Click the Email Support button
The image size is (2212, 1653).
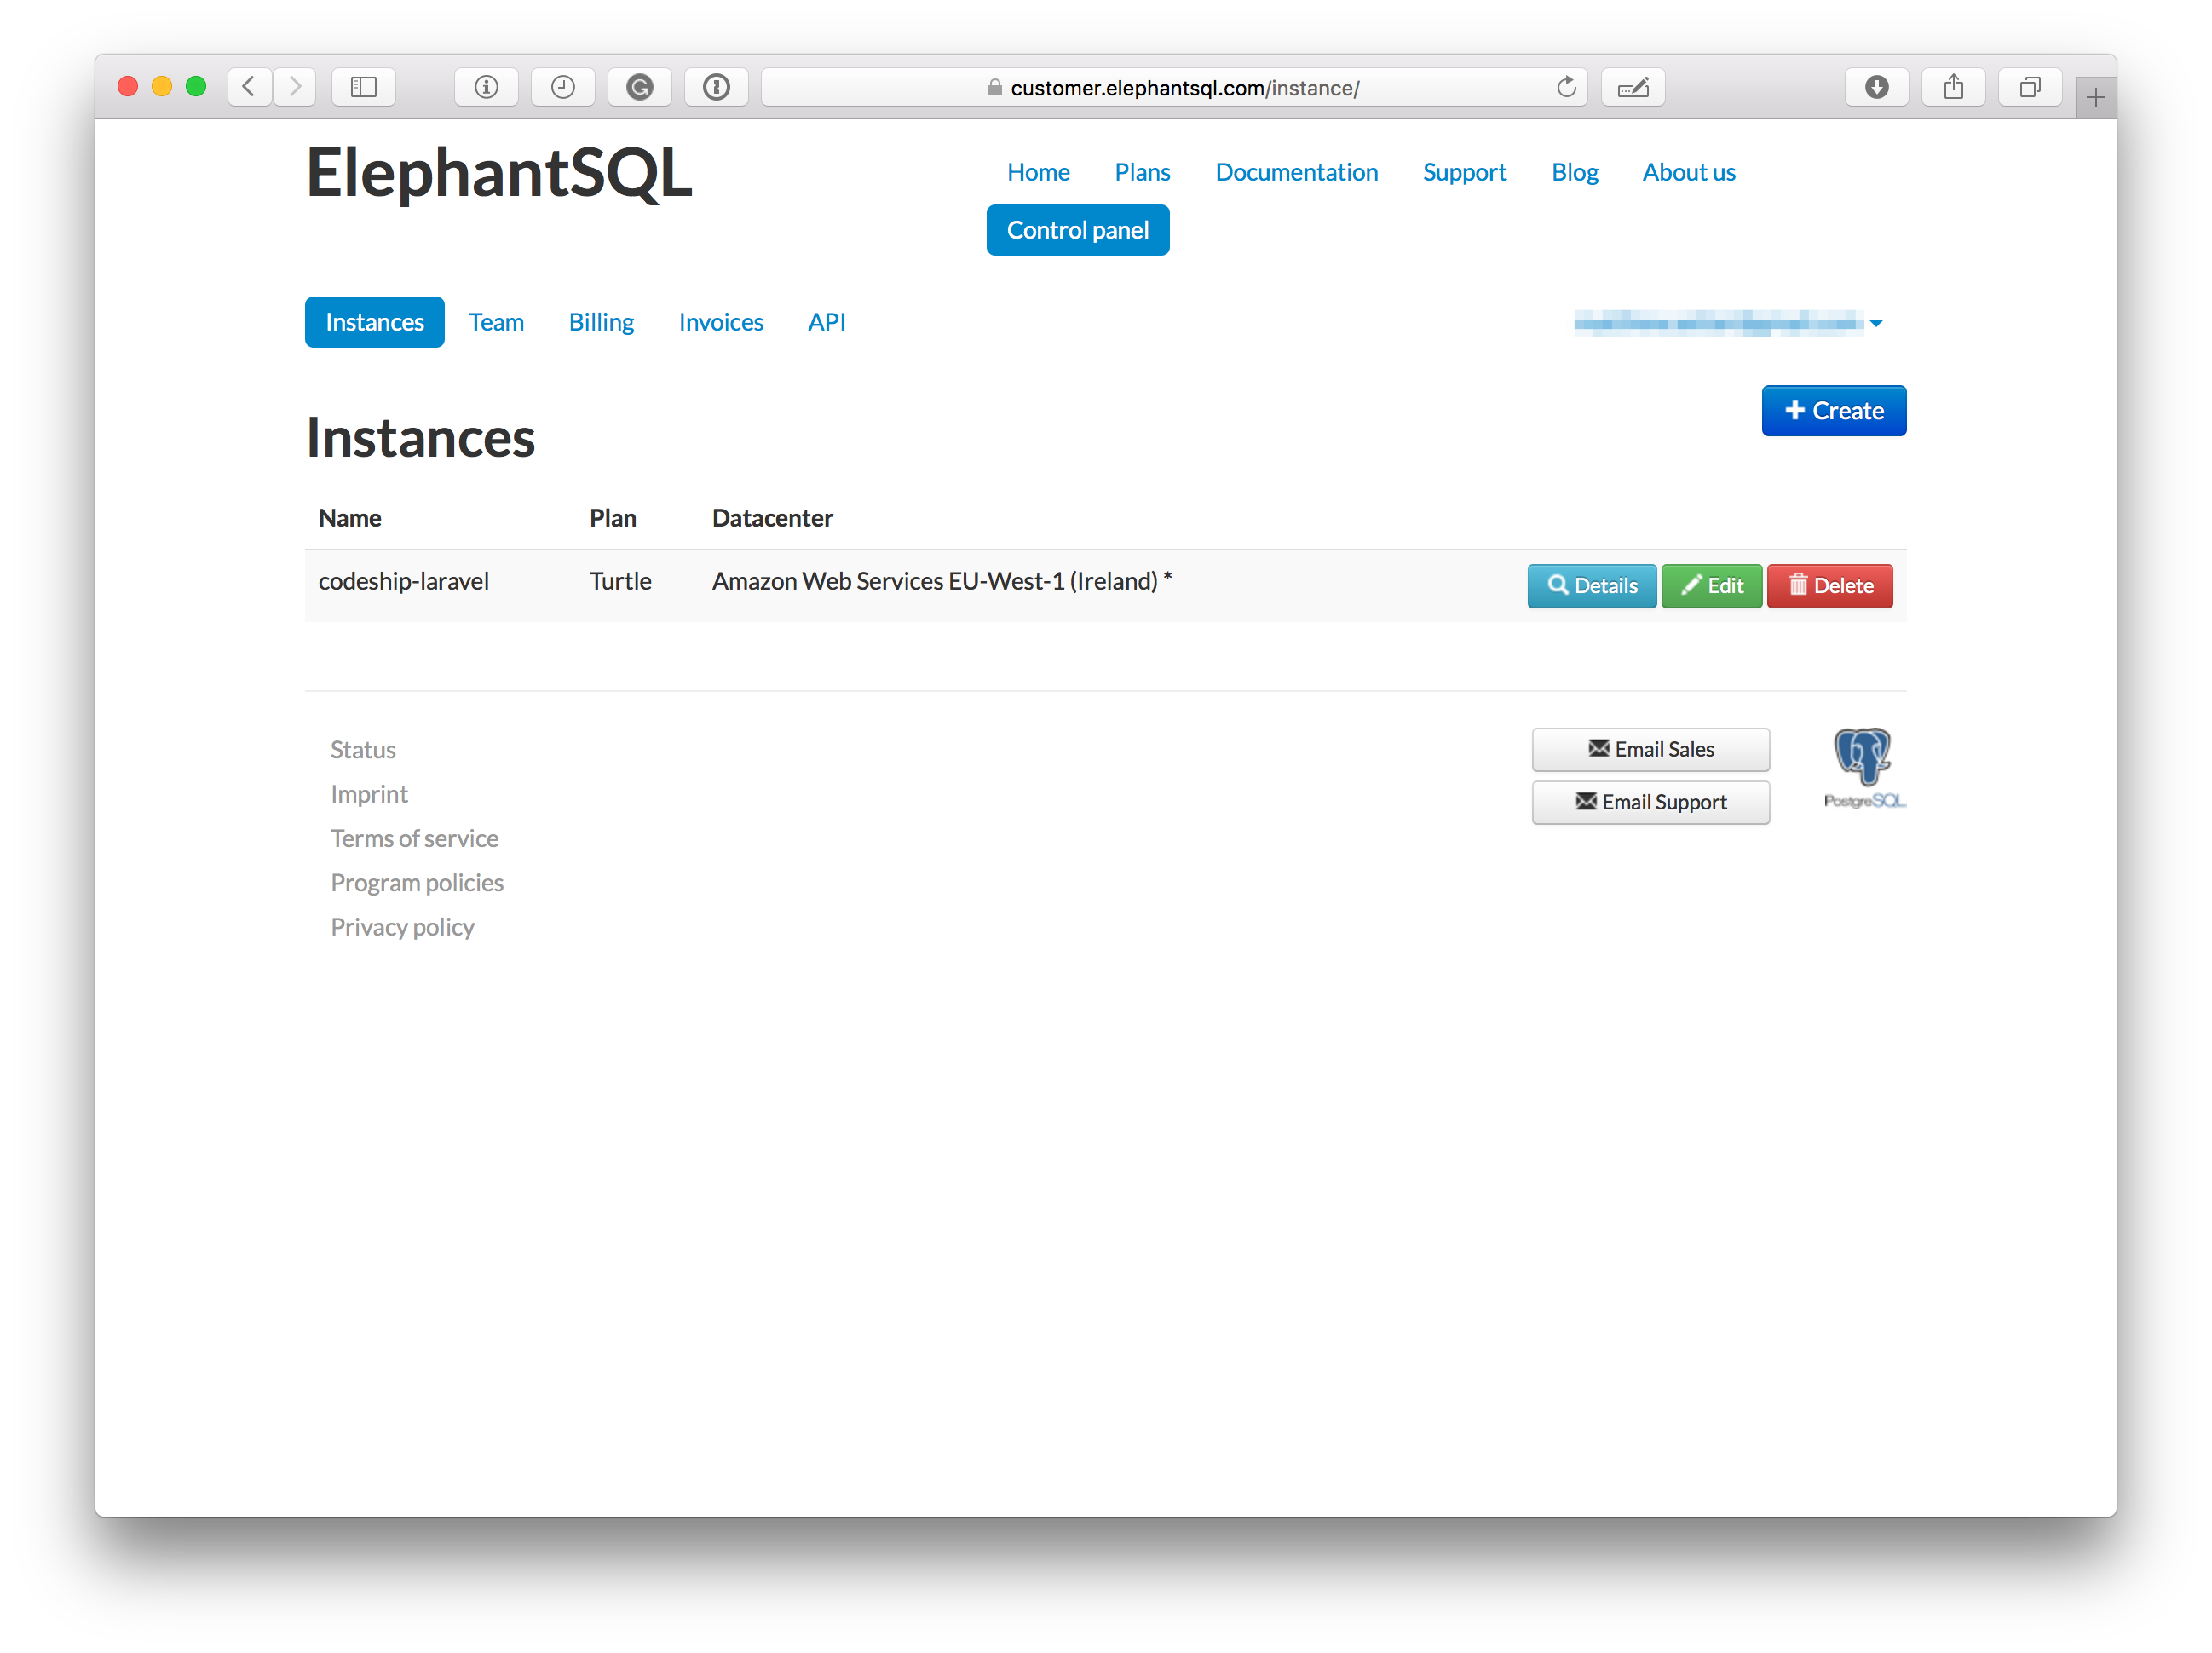point(1651,802)
